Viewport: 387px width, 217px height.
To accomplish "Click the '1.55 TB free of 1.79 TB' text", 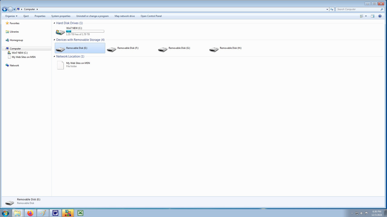I will tap(78, 34).
